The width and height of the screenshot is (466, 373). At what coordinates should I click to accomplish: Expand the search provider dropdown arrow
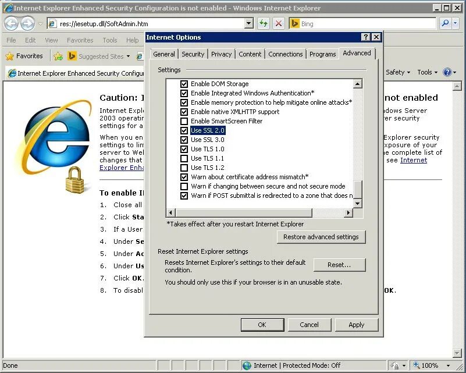(x=456, y=23)
